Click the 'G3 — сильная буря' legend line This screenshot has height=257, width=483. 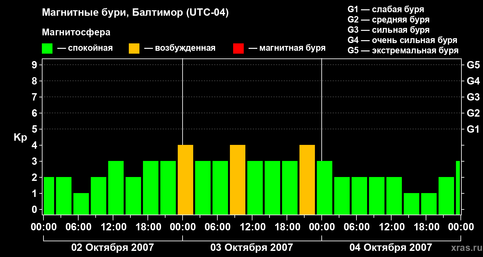pyautogui.click(x=388, y=30)
